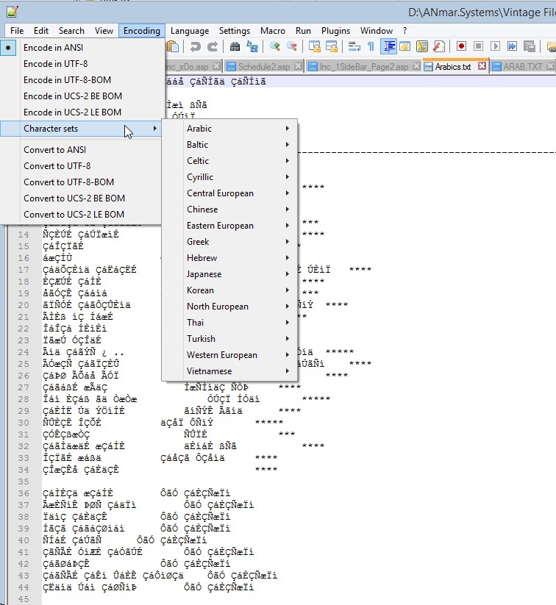Screen dimensions: 556x605
Task: Click the Redo toolbar icon
Action: tap(212, 46)
